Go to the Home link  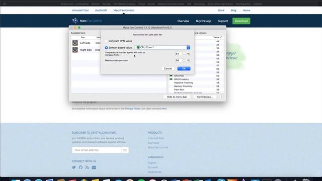247,10
